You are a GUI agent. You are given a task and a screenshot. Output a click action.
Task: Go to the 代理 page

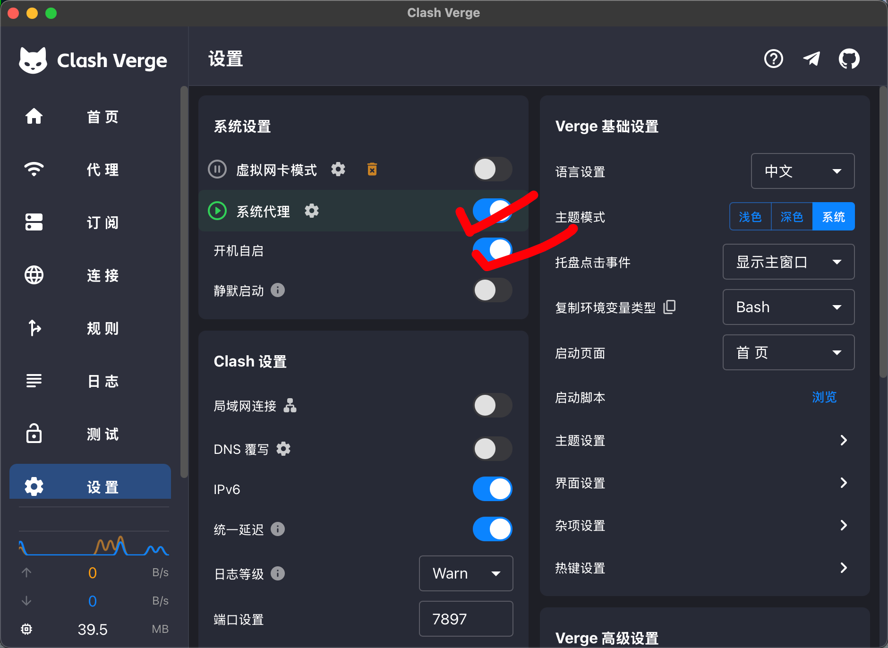[90, 169]
